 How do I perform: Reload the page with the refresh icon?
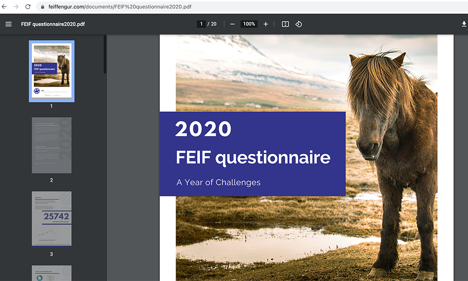(28, 7)
